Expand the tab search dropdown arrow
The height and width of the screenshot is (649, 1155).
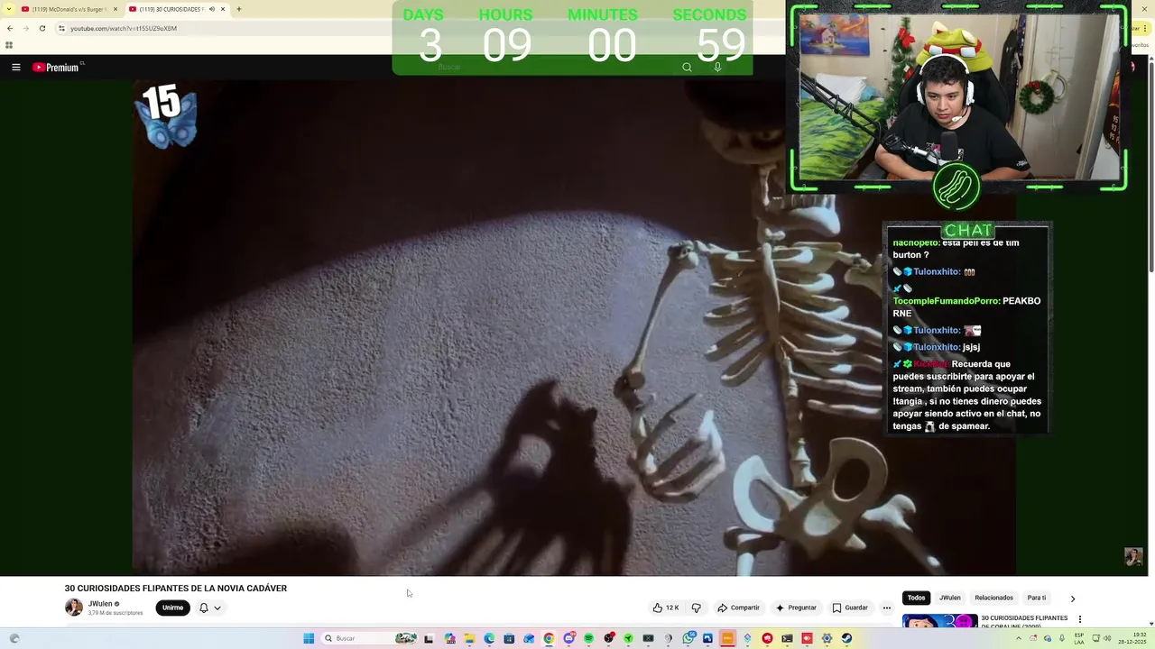tap(7, 9)
